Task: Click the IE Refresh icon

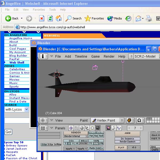Action: (50, 18)
